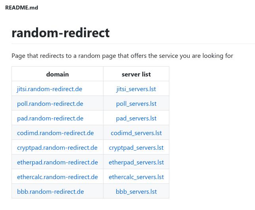
Task: View the jitsi_servers.lst file
Action: (136, 89)
